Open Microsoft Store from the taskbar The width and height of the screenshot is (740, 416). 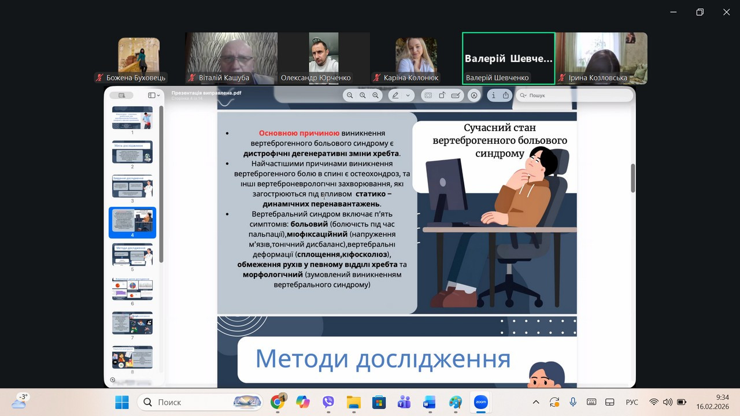(x=379, y=402)
